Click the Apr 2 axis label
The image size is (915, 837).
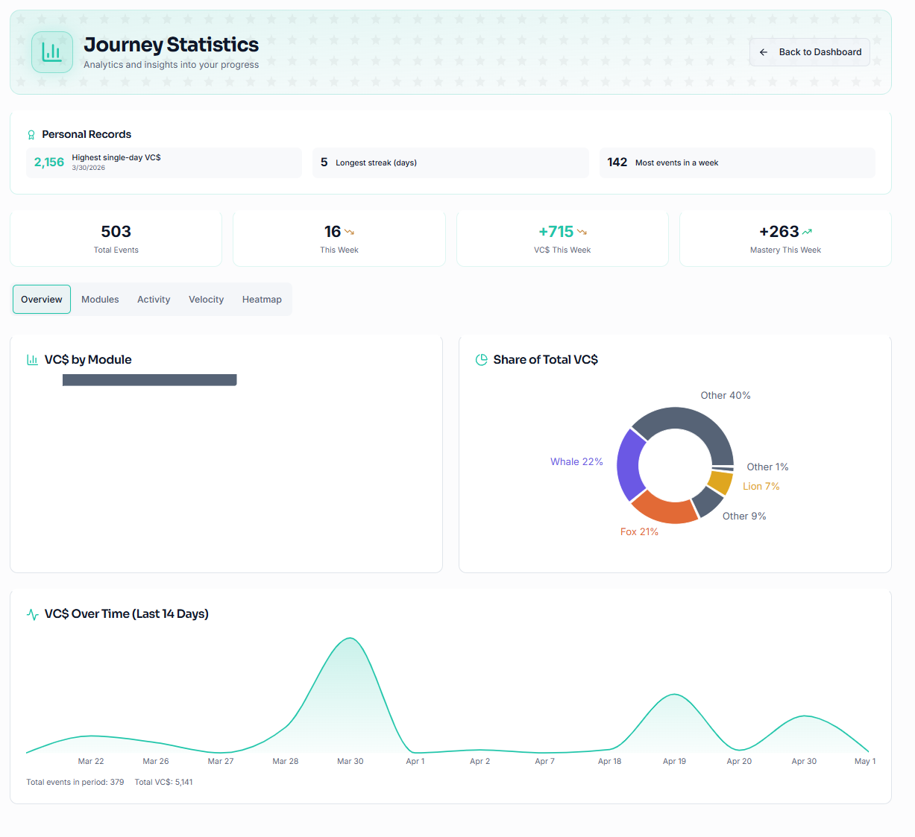click(480, 762)
